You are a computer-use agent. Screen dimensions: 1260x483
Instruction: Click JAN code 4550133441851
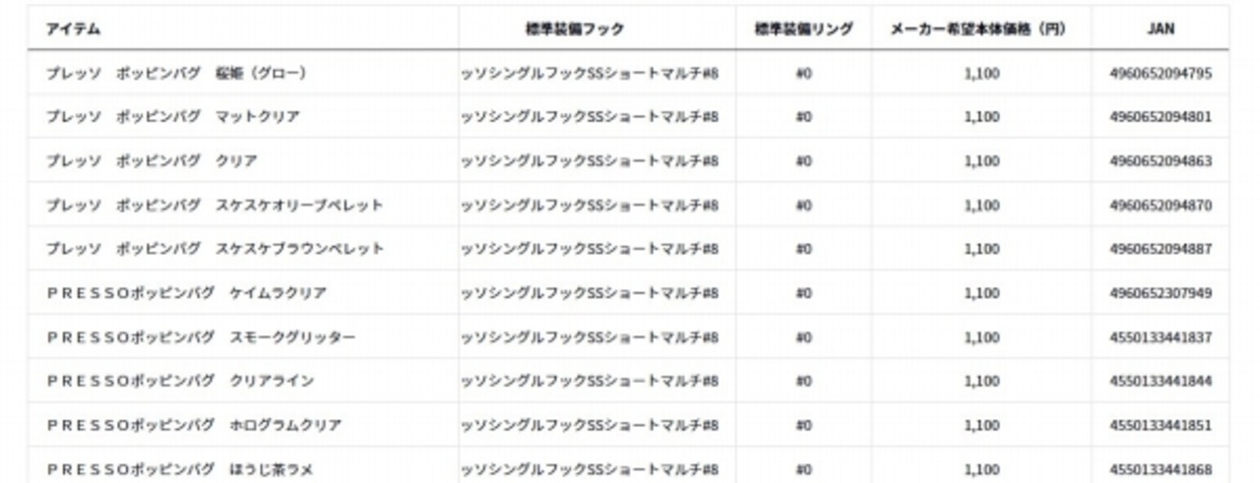pyautogui.click(x=1161, y=425)
